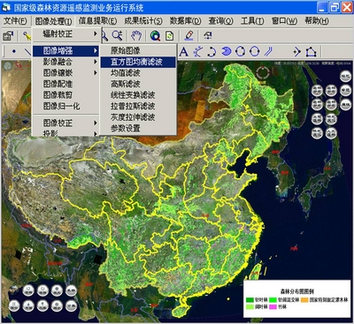The height and width of the screenshot is (324, 354).
Task: Click the arc drawing tool
Action: tap(212, 52)
